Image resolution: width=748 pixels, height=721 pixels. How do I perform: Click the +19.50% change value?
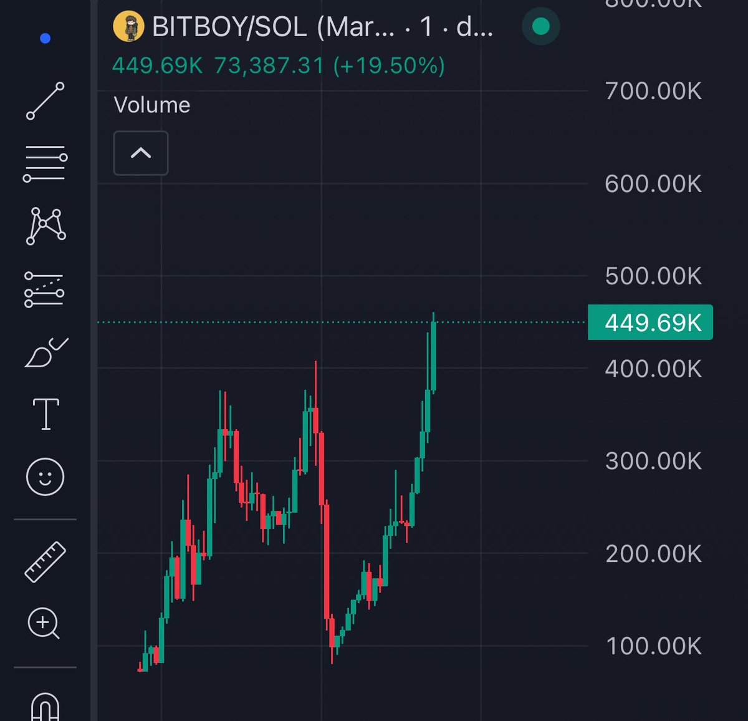(389, 65)
